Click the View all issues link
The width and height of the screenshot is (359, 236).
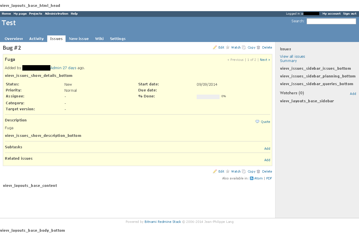[x=292, y=56]
